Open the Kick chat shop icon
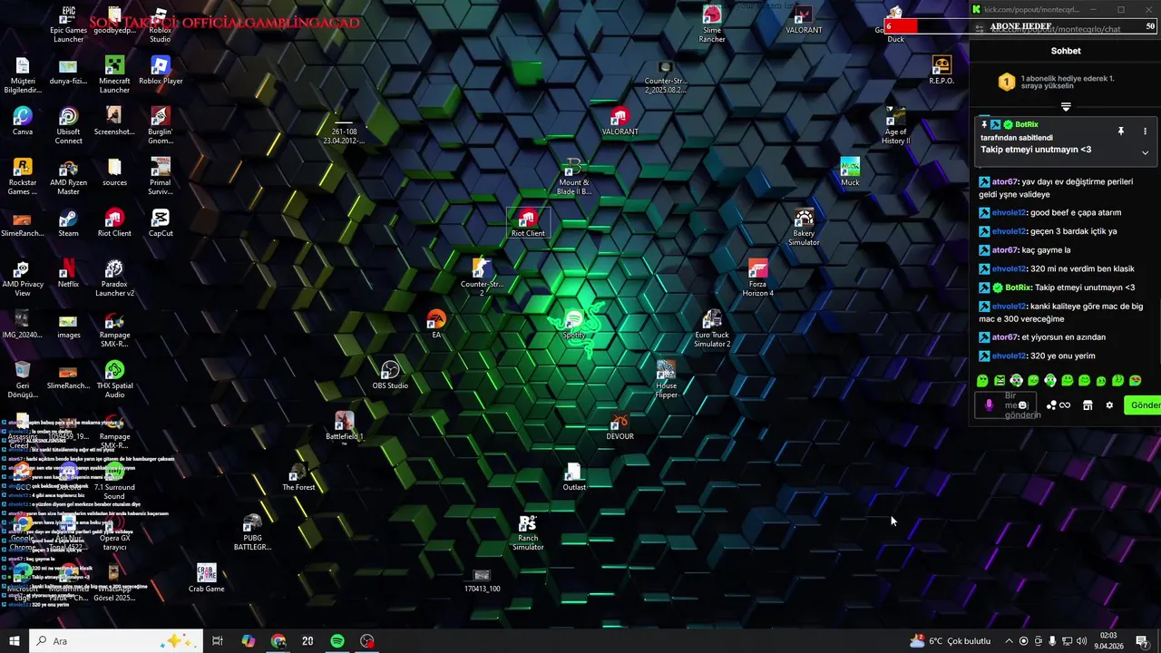 (1088, 405)
